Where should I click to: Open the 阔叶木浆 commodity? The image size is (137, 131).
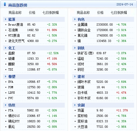point(84,82)
